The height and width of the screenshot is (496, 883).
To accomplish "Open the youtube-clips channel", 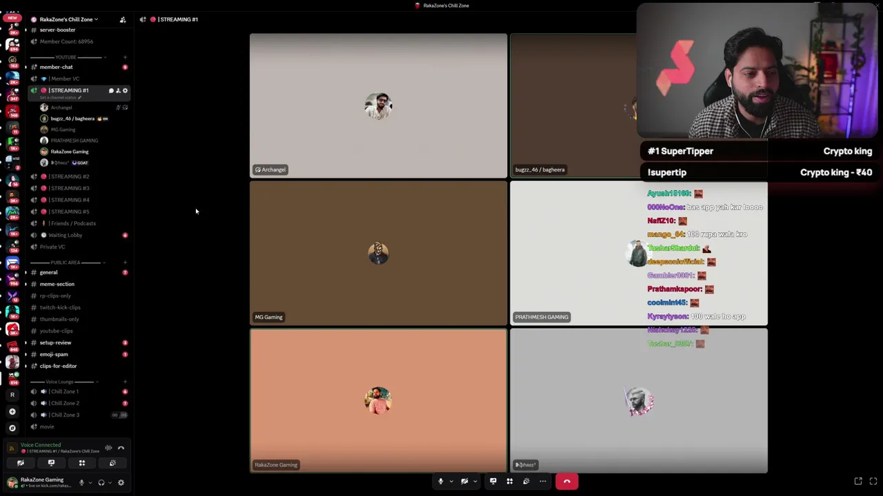I will pos(56,331).
